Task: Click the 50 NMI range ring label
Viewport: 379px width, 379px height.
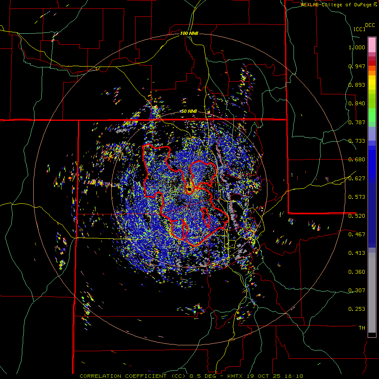Action: [x=189, y=112]
